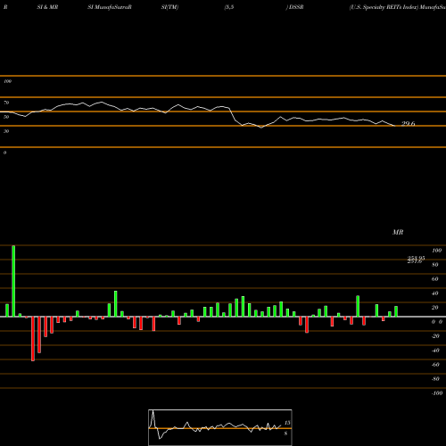
Task: Click the 80 label on the MR axis
Action: 435,265
